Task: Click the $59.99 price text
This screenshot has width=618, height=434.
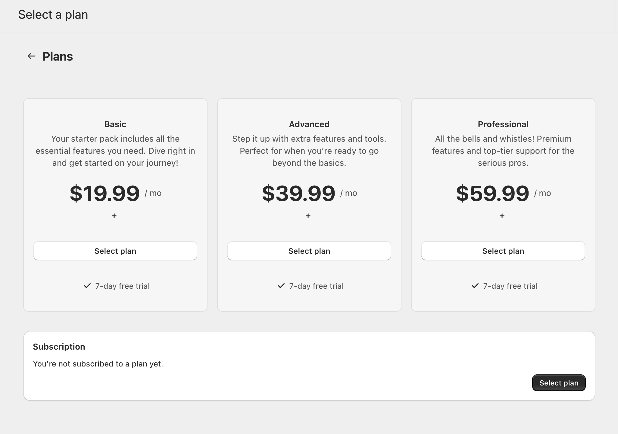Action: 492,193
